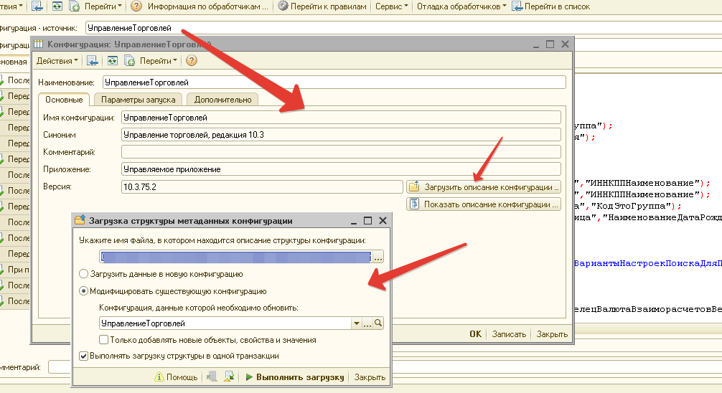Click the ellipsis browse button of file name field
Image resolution: width=722 pixels, height=393 pixels.
[x=378, y=257]
